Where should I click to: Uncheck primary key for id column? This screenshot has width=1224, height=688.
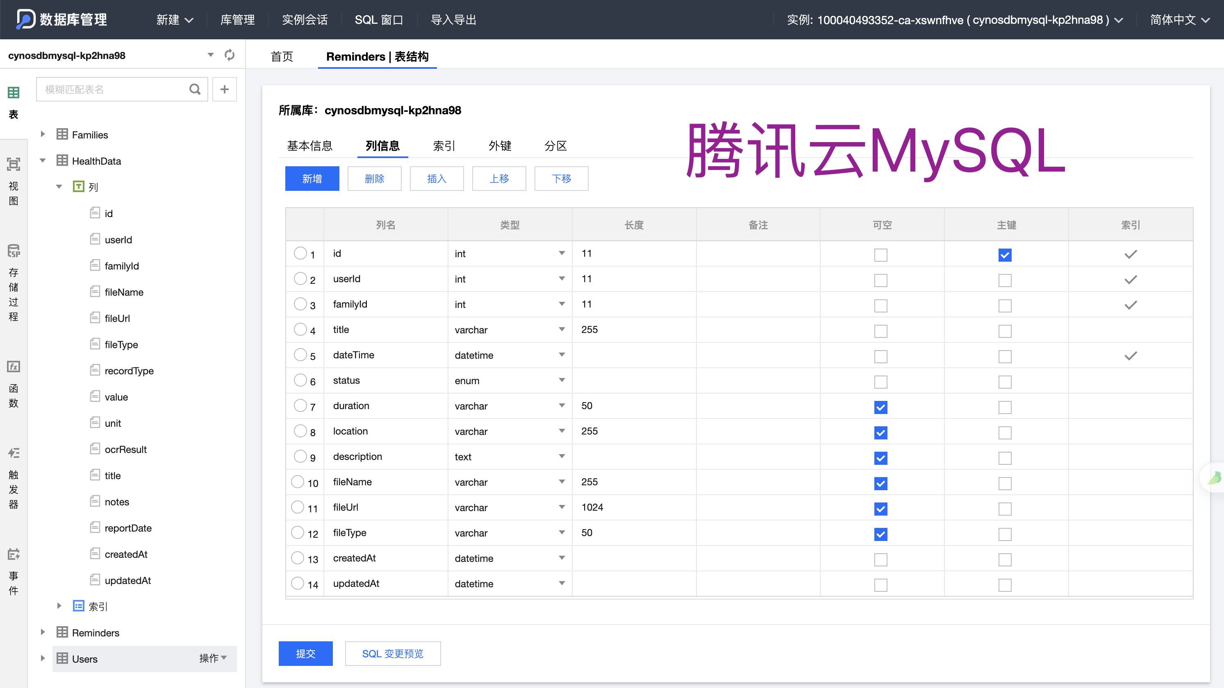coord(1005,255)
